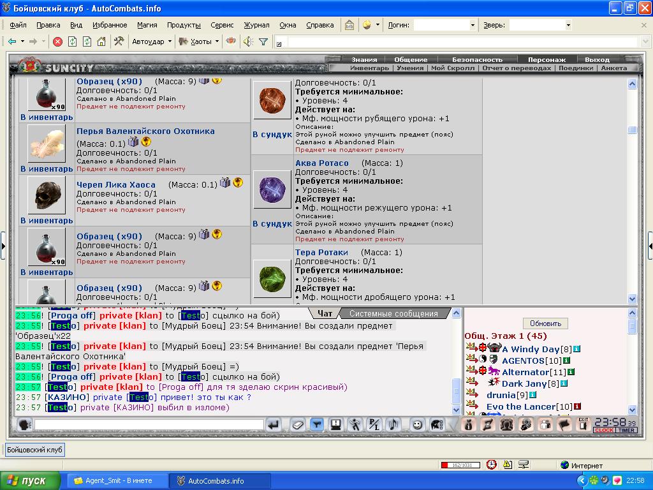The height and width of the screenshot is (490, 653).
Task: Click the info figure icon in the bottom bar
Action: pos(469,424)
